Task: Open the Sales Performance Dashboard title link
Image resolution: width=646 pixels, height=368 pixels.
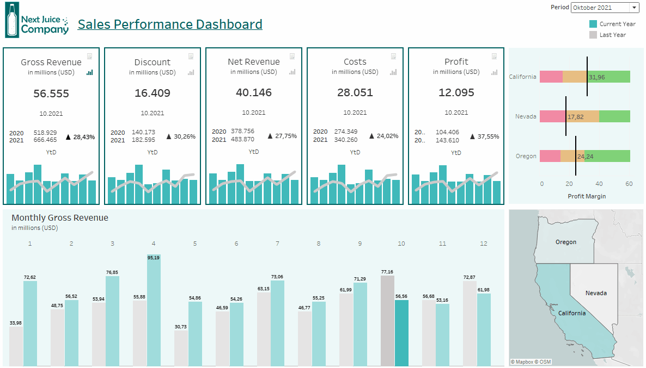Action: coord(170,24)
